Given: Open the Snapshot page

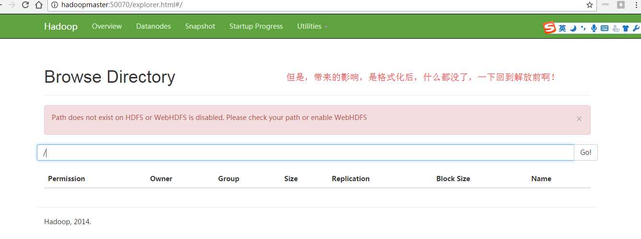Looking at the screenshot, I should (200, 26).
